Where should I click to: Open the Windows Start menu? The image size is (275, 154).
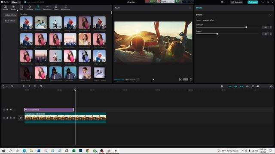pos(3,151)
